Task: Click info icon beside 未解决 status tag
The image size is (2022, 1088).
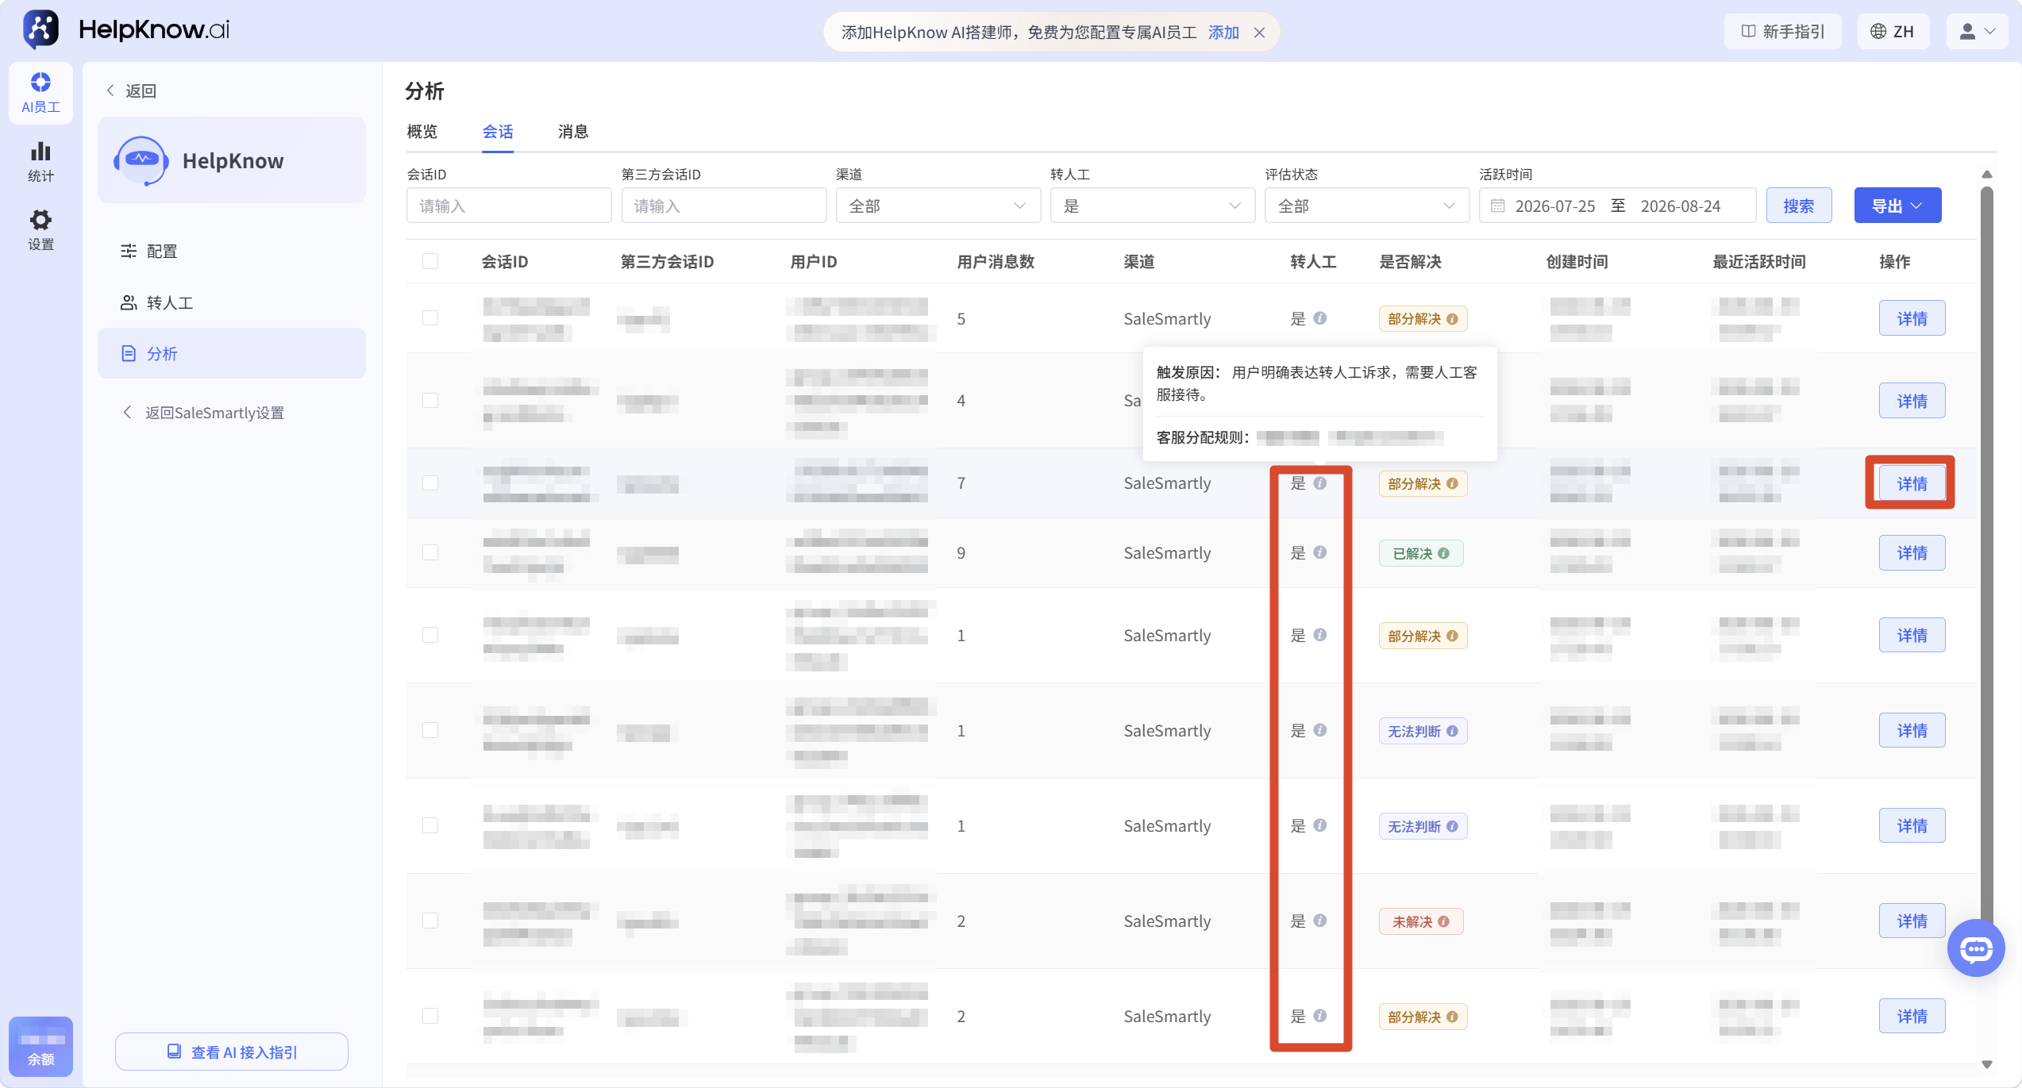Action: click(x=1444, y=921)
